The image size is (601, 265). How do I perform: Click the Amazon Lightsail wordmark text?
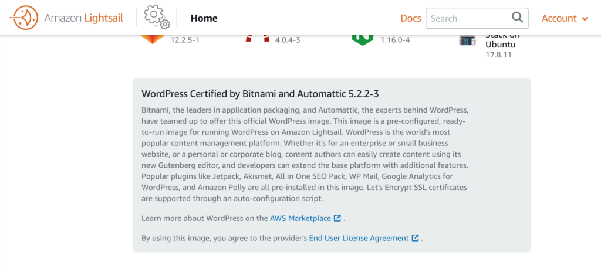click(x=83, y=18)
